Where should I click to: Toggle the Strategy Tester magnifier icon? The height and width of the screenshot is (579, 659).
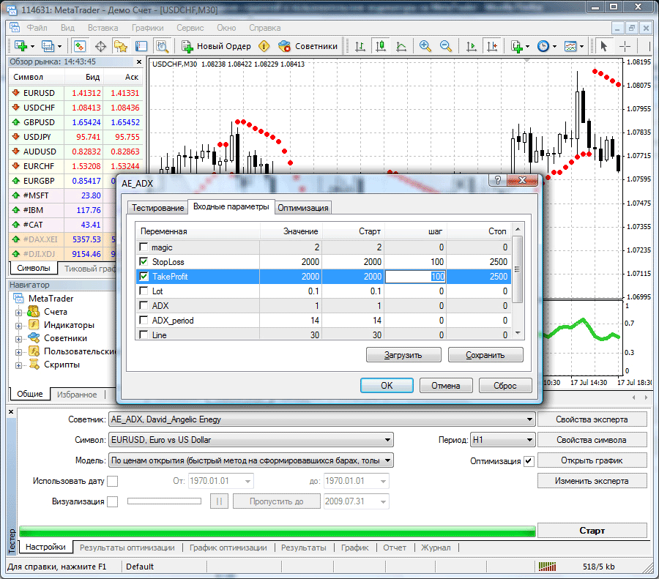(162, 46)
